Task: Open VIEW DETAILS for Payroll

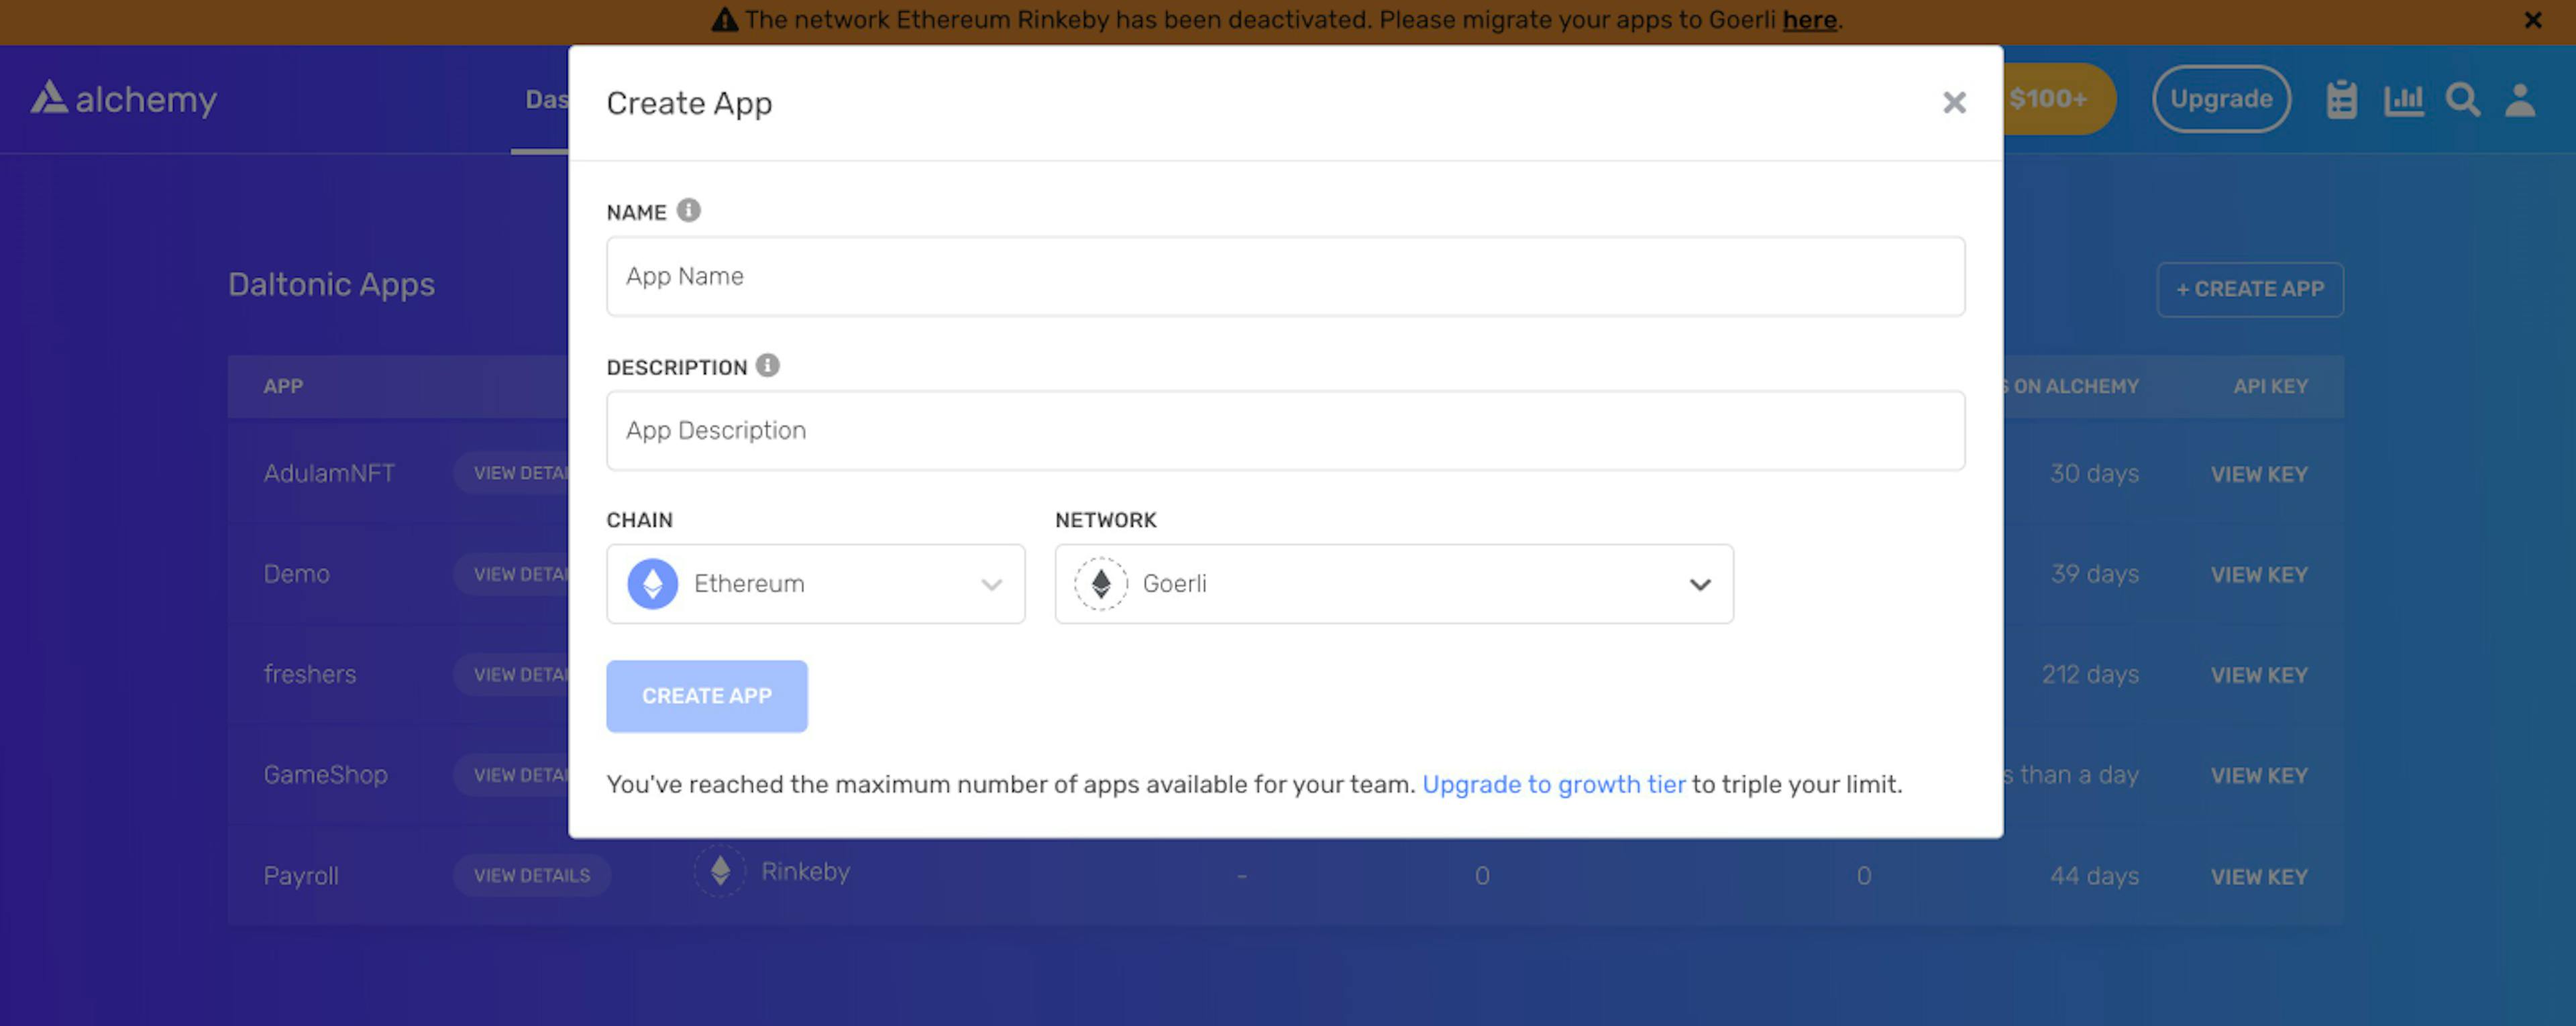Action: [532, 875]
